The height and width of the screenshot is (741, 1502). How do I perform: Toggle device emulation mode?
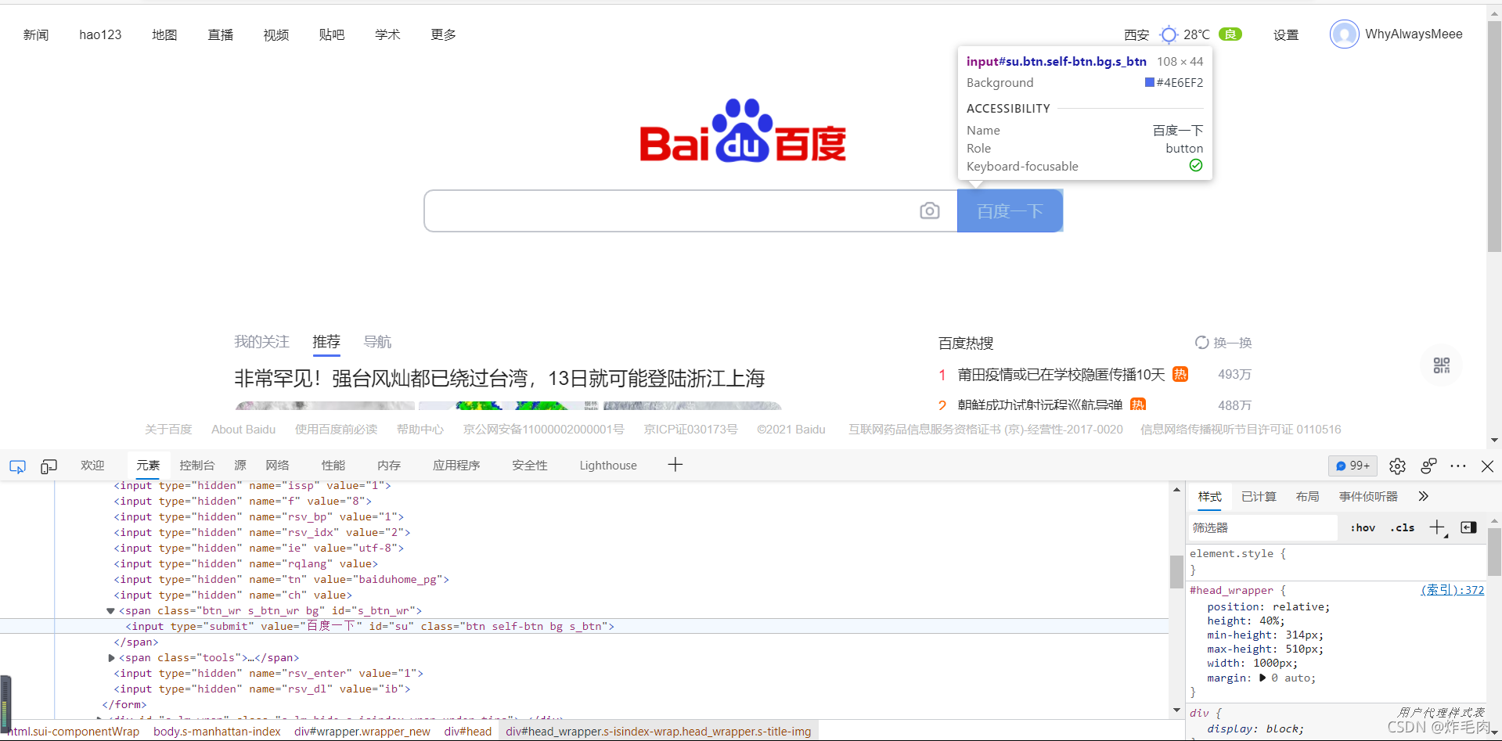click(x=48, y=466)
